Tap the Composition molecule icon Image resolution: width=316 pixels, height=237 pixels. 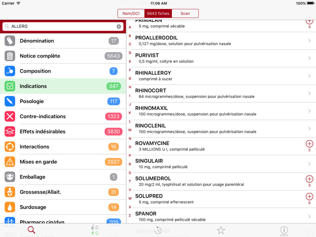[10, 71]
